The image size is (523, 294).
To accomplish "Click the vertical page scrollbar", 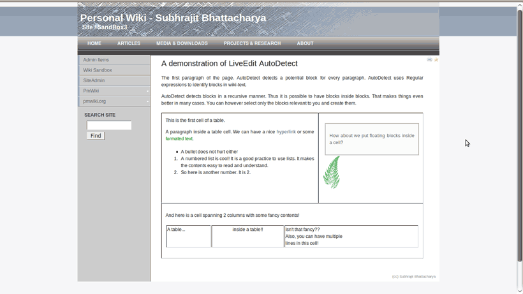I will [520, 136].
